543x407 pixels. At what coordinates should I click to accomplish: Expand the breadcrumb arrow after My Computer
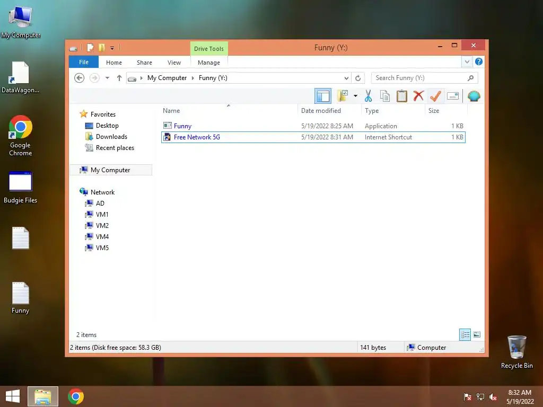(193, 78)
